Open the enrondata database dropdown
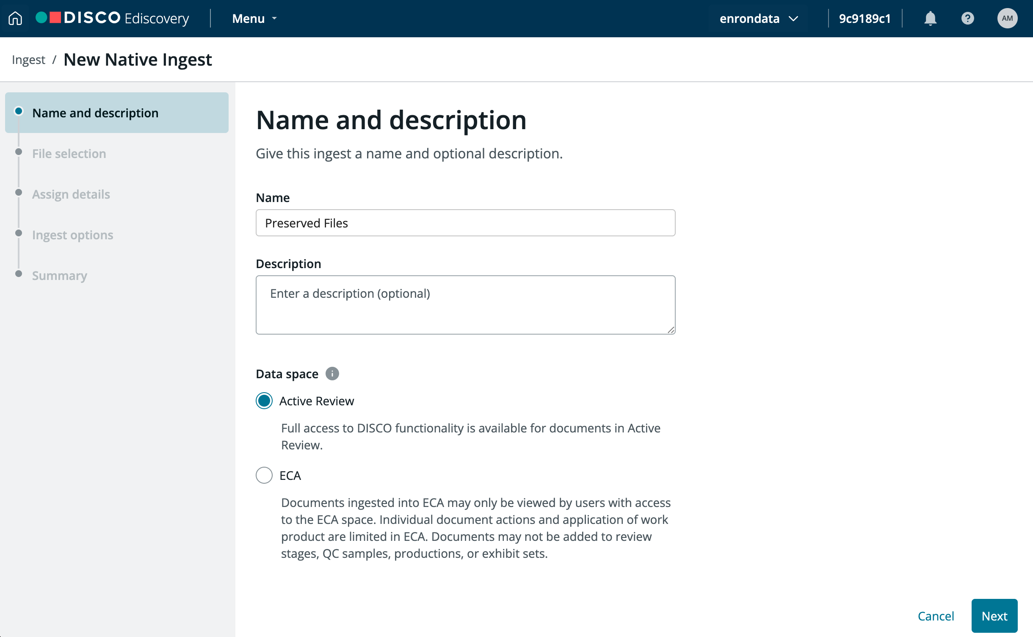1033x637 pixels. (x=758, y=18)
